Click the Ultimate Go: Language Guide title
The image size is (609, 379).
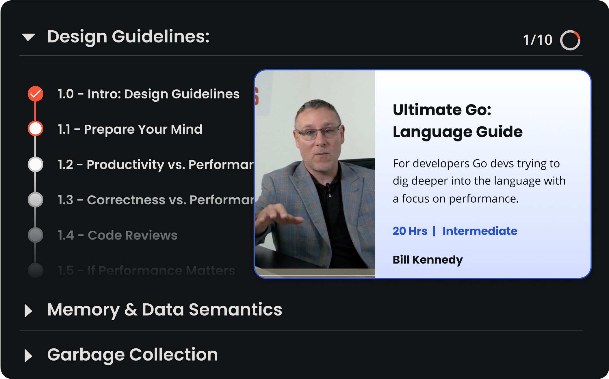pos(458,121)
